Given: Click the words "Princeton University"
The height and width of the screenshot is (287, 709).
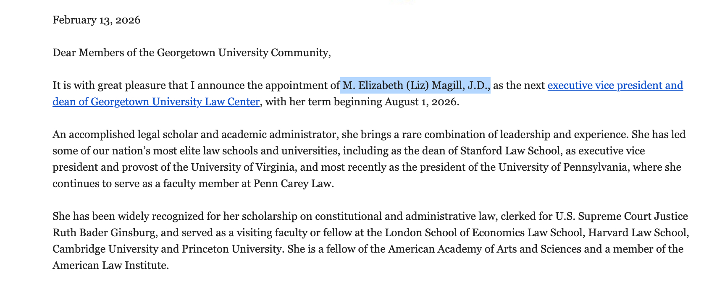Looking at the screenshot, I should [x=231, y=249].
